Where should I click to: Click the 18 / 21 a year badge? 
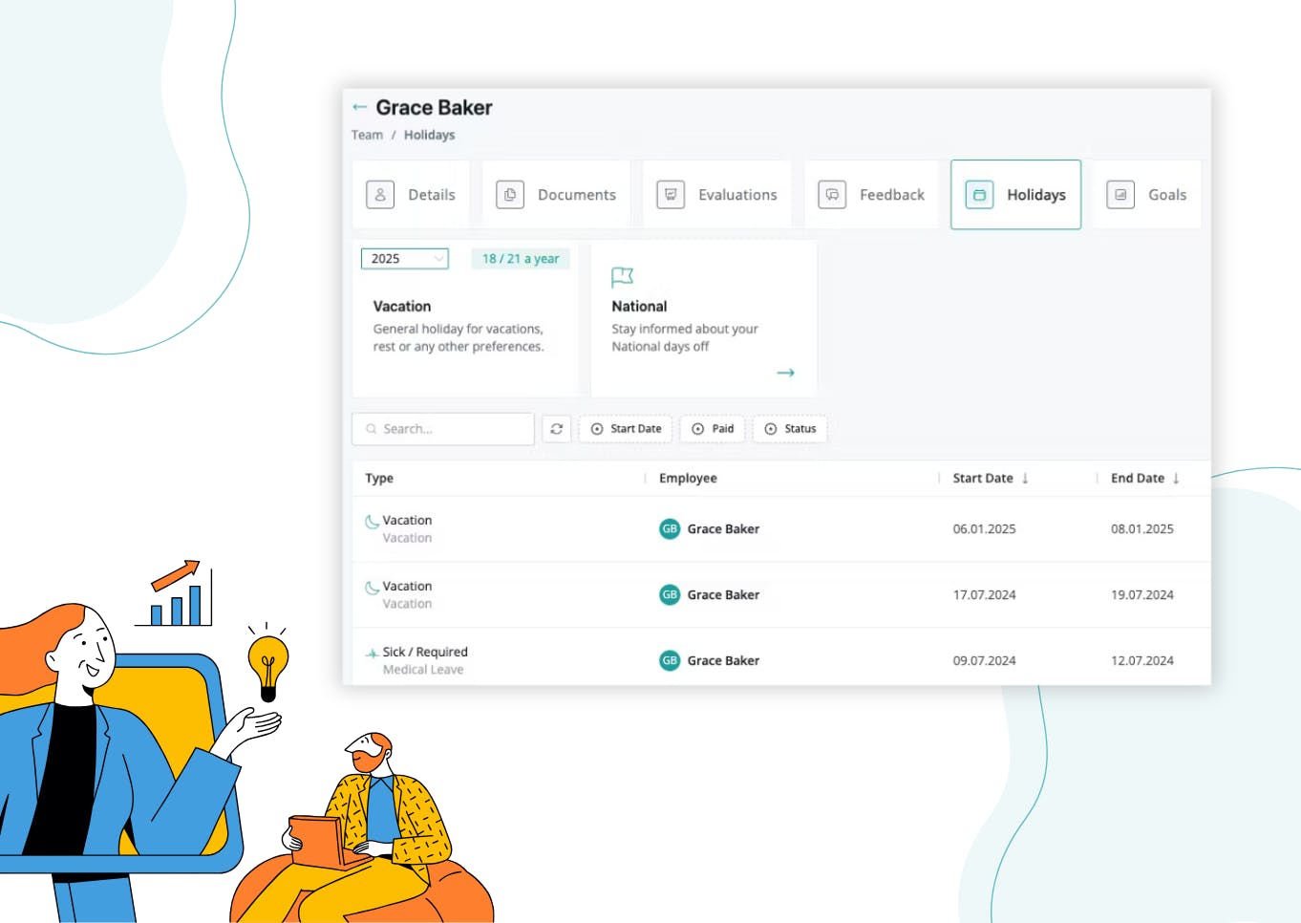pyautogui.click(x=521, y=259)
